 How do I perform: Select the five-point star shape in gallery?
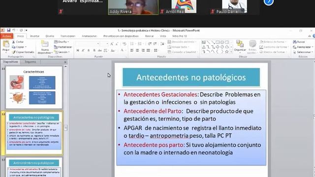226,52
